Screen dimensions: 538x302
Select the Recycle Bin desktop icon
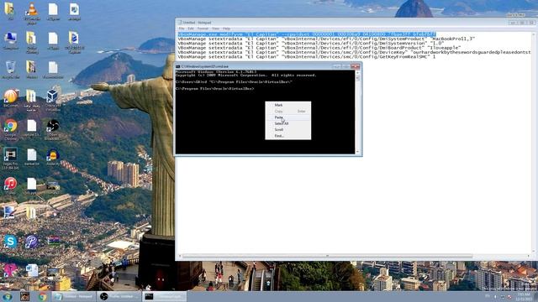(10, 70)
